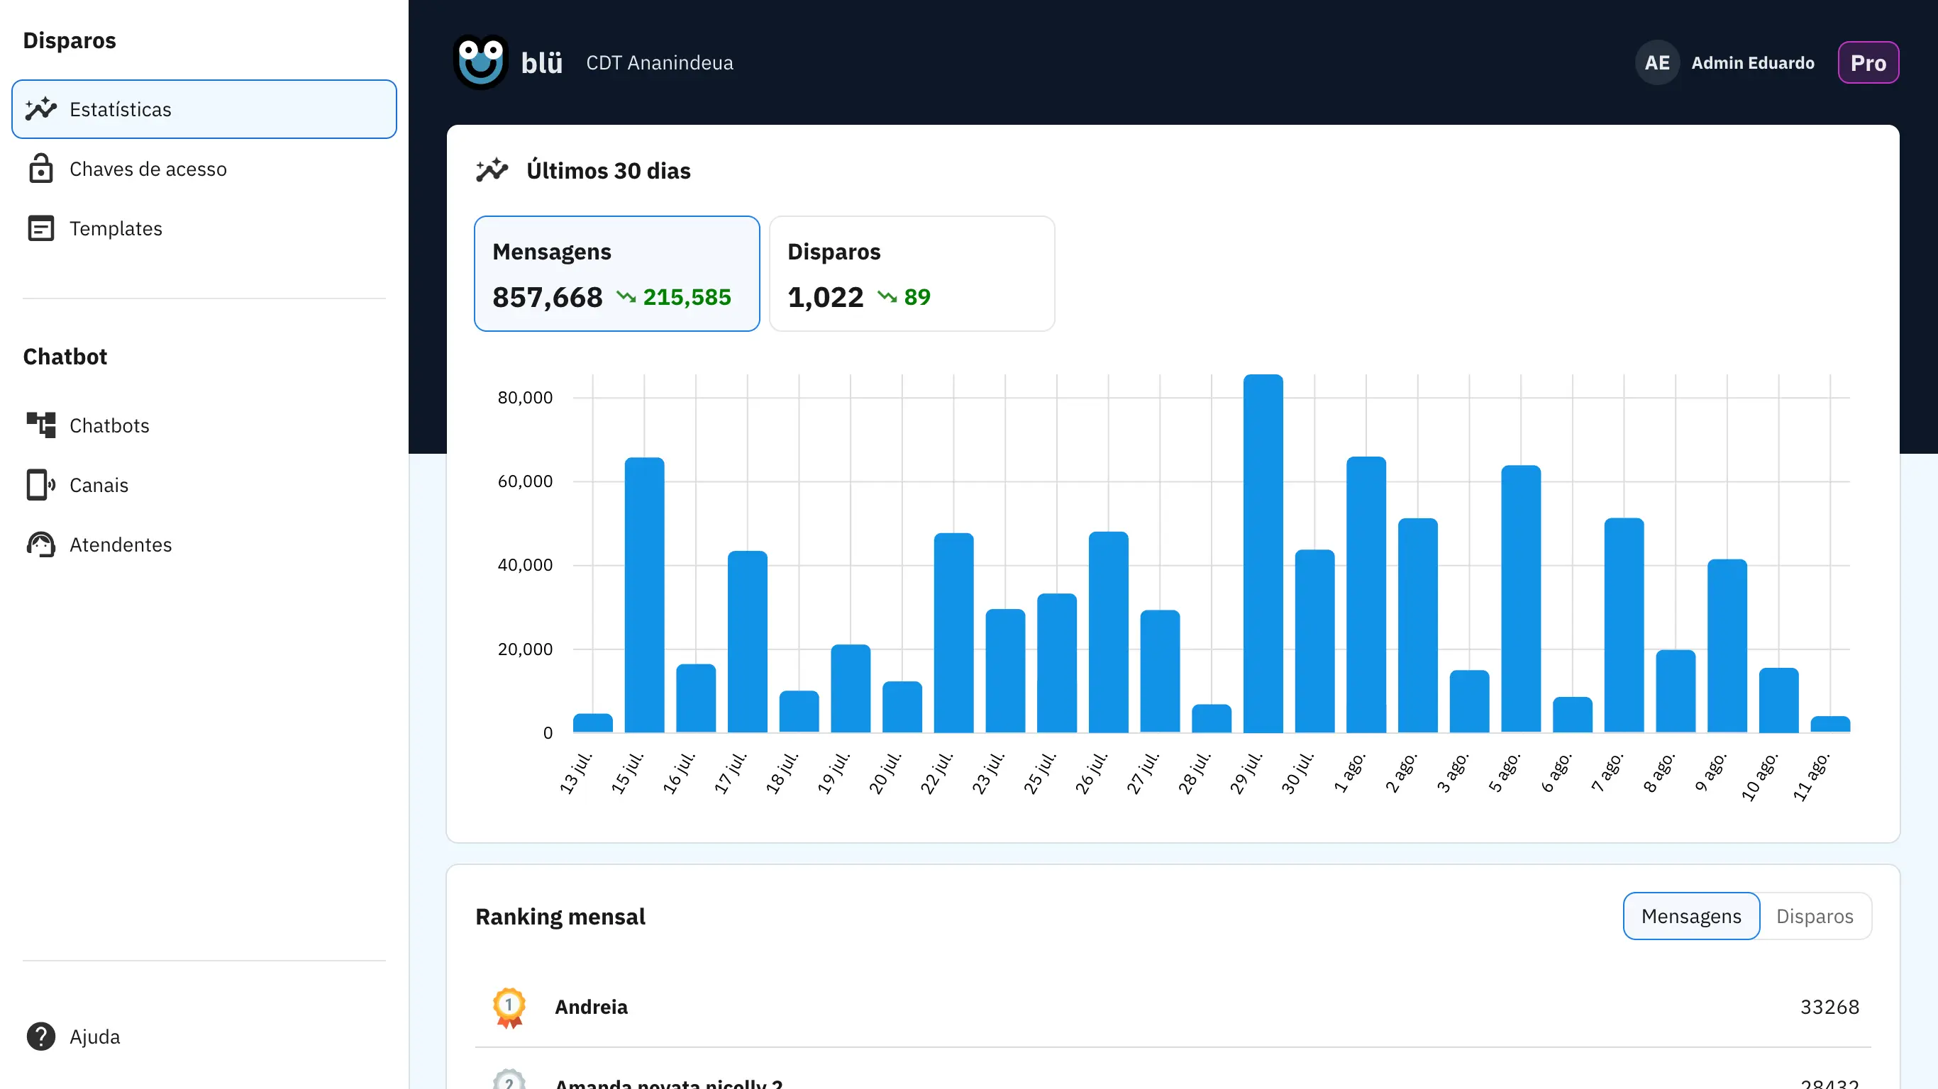Click the Chaves de acesso lock icon
1938x1089 pixels.
[x=40, y=169]
